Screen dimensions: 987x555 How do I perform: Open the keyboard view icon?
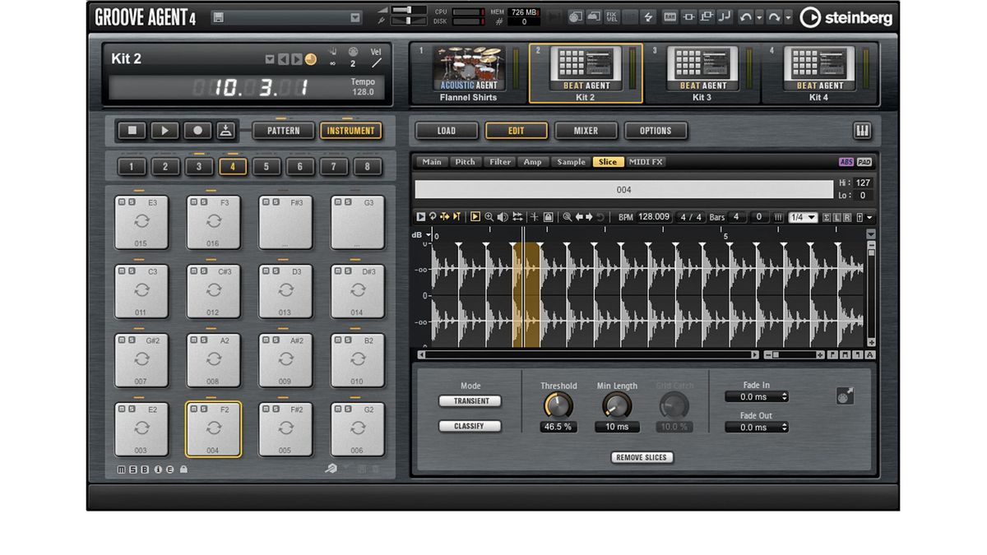863,131
